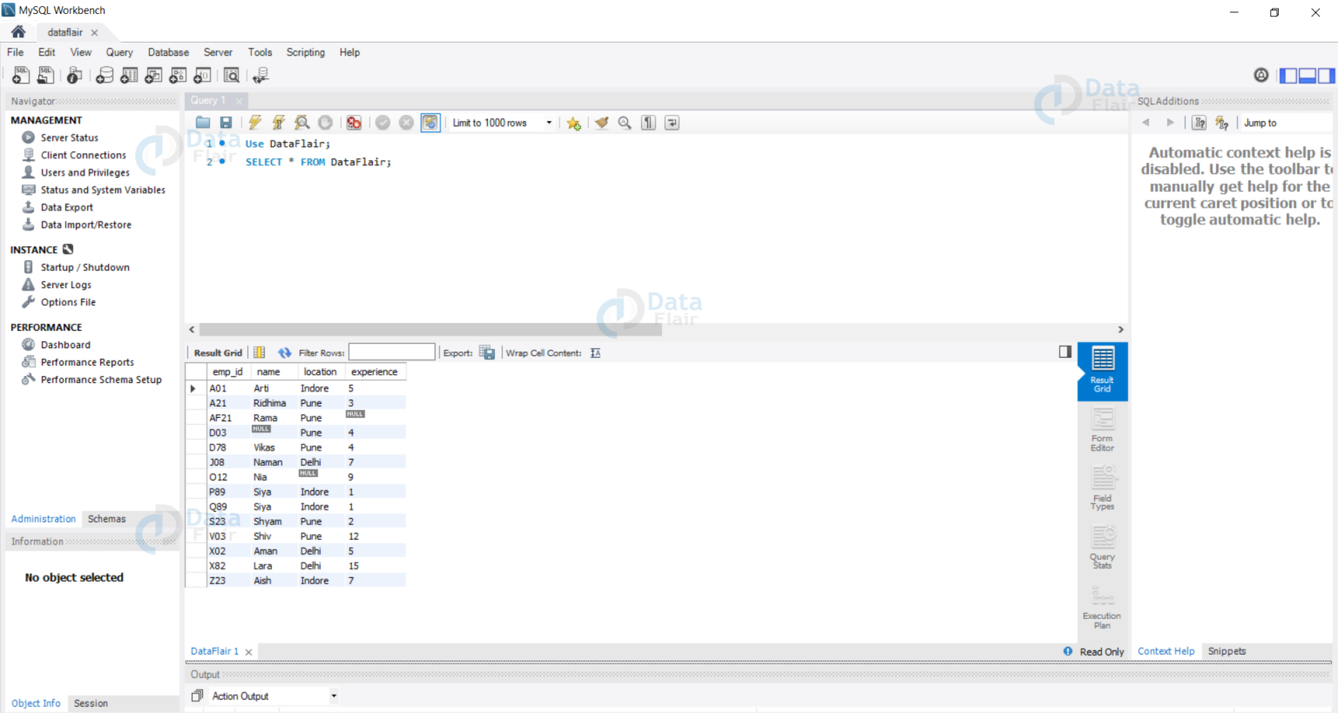The width and height of the screenshot is (1338, 713).
Task: Save the script with the floppy disk icon
Action: coord(226,123)
